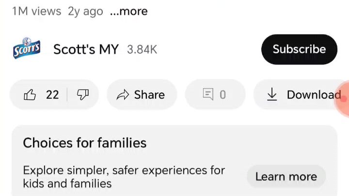Open comments via speech bubble icon
This screenshot has height=196, width=349.
pos(208,94)
